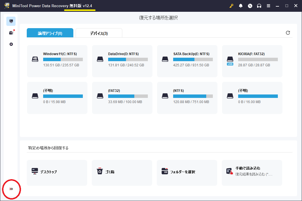The height and width of the screenshot is (201, 302).
Task: Click the KIOXIA(F: FAT32) label
Action: click(x=251, y=54)
